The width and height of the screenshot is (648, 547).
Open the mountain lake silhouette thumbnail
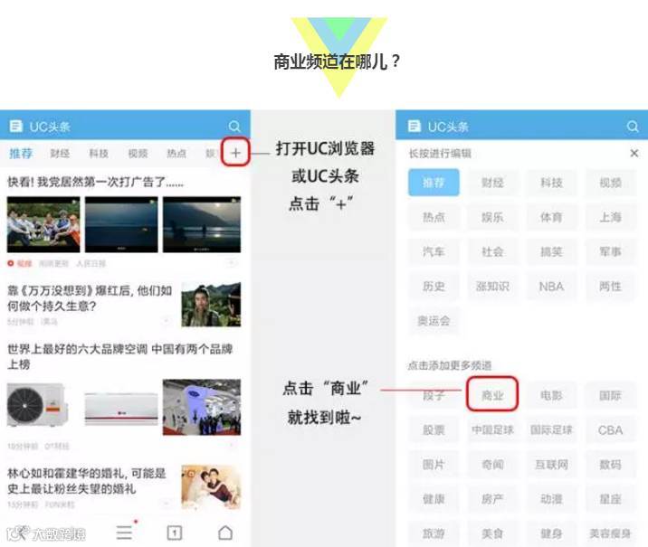(202, 224)
